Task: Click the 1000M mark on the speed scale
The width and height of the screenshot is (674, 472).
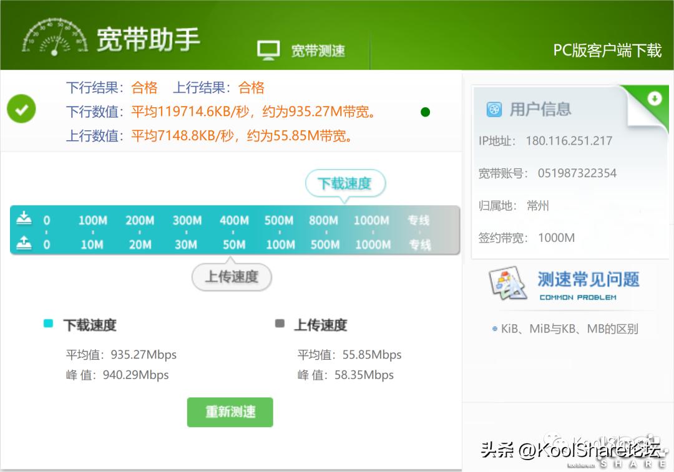Action: coord(371,220)
